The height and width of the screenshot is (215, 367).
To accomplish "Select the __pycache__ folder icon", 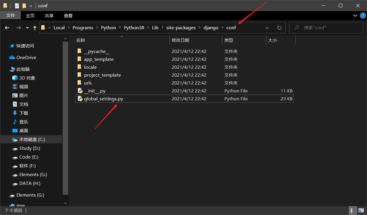I will pos(79,51).
